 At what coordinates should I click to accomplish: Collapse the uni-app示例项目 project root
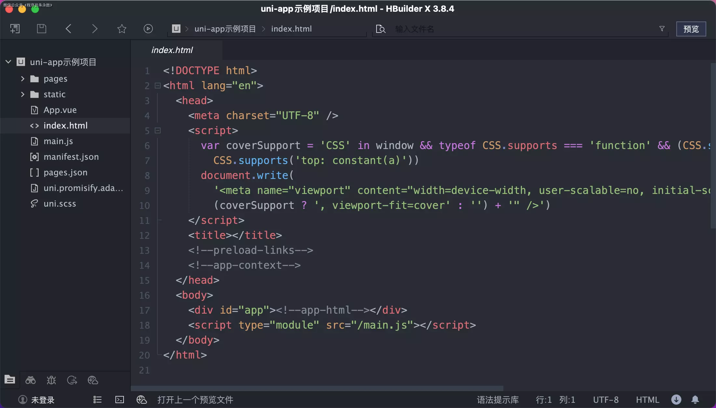pyautogui.click(x=8, y=62)
